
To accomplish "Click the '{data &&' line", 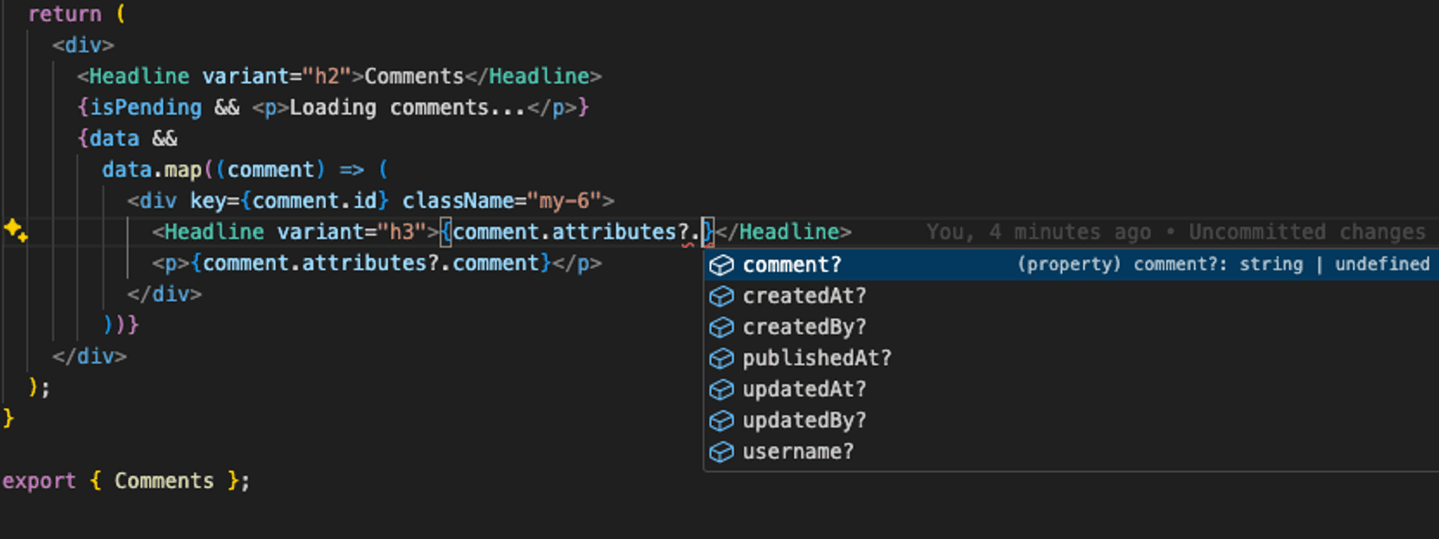I will click(x=127, y=139).
